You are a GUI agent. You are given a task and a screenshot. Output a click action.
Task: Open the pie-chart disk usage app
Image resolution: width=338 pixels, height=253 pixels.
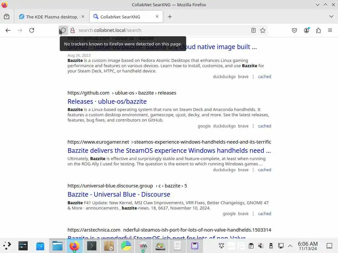point(126,246)
